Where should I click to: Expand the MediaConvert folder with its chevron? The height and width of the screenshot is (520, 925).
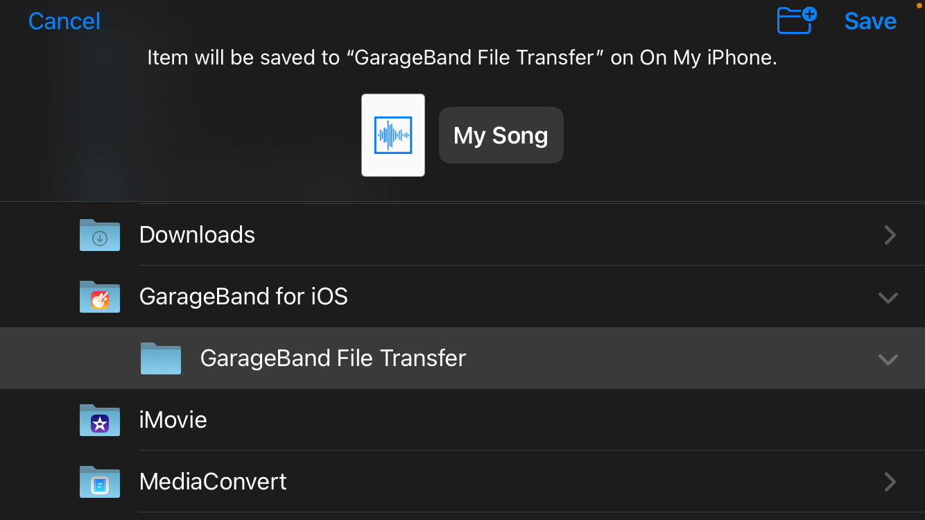[x=890, y=482]
